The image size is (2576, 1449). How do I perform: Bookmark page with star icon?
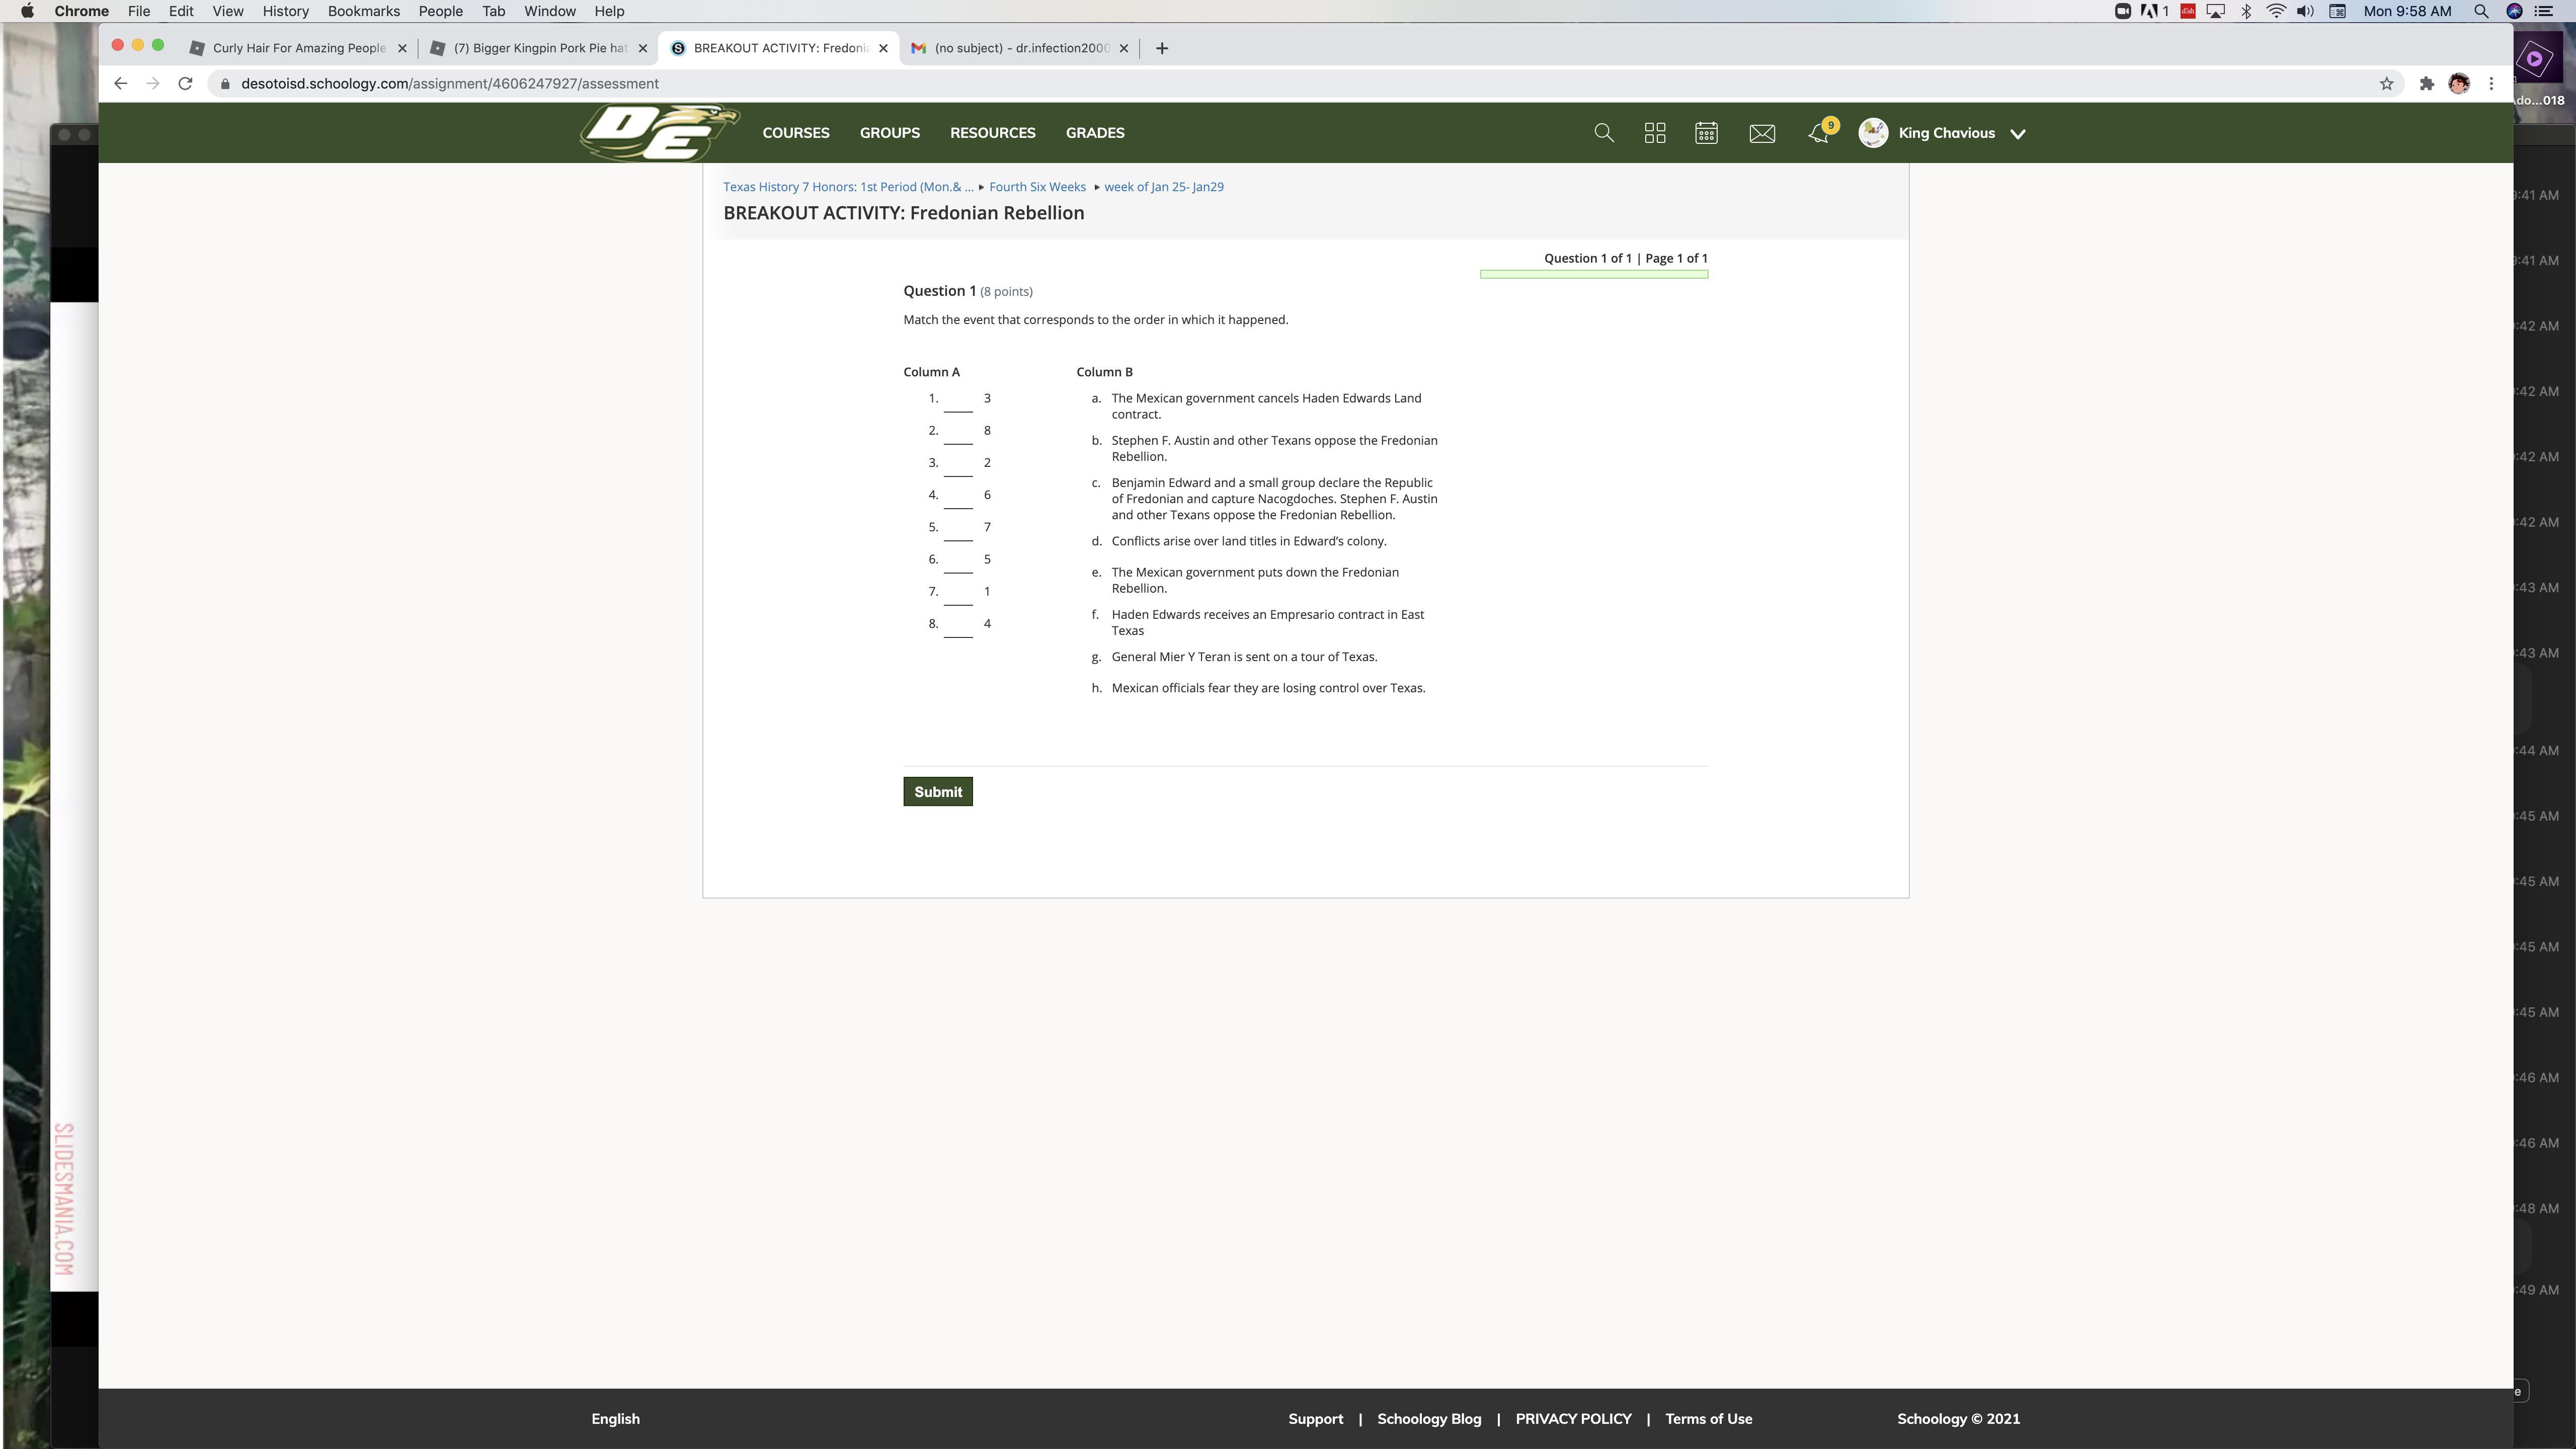point(2386,84)
